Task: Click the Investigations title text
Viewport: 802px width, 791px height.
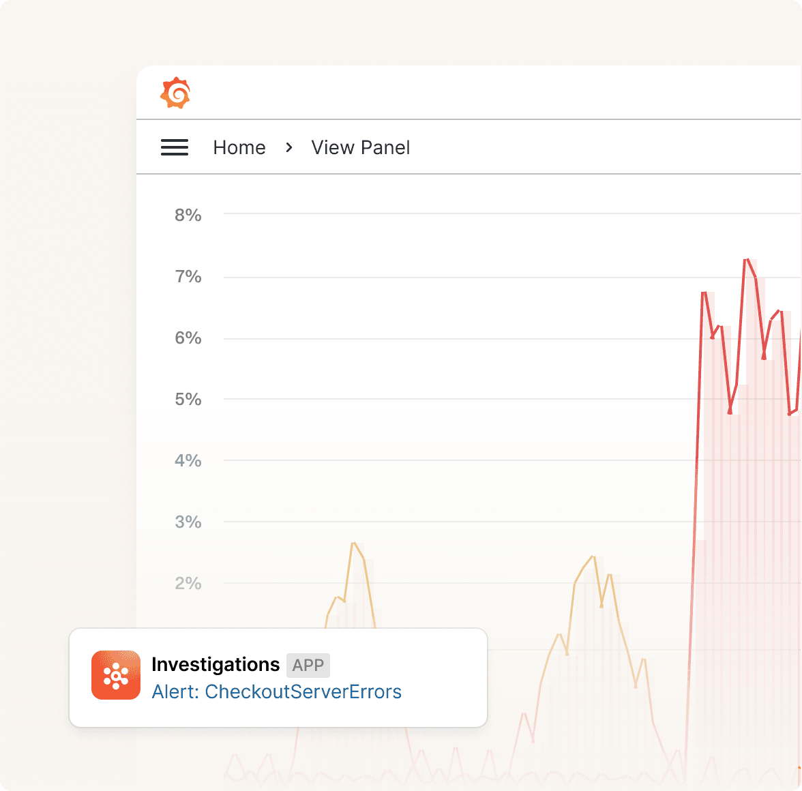Action: [x=216, y=664]
